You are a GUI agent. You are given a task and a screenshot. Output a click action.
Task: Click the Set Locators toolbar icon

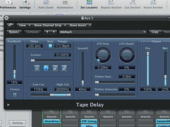[x=89, y=2]
